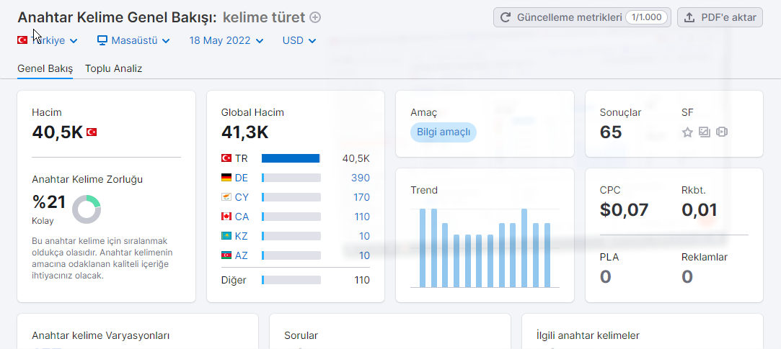The height and width of the screenshot is (349, 781).
Task: Click the Cyprus flag in CY row
Action: pos(226,197)
